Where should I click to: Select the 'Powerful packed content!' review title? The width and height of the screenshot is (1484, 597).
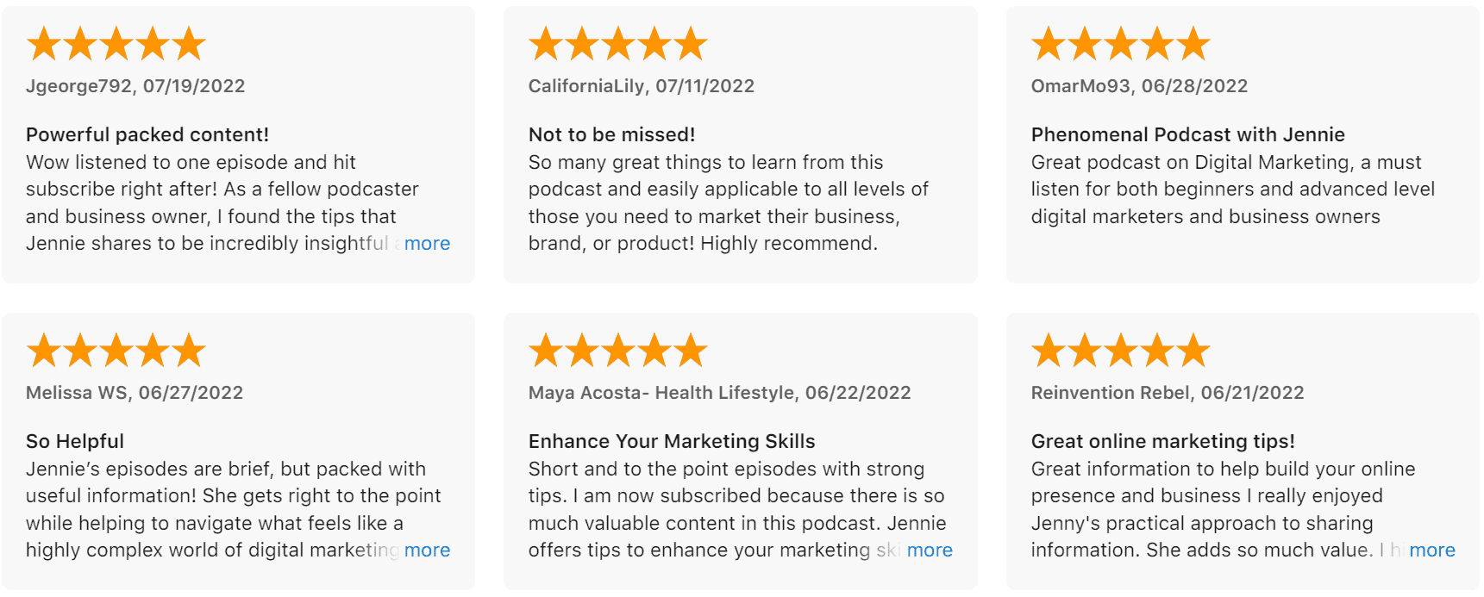click(x=147, y=134)
